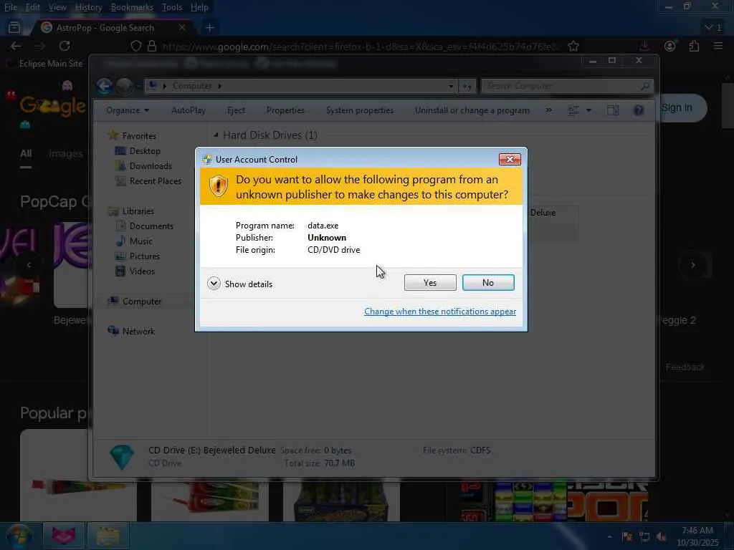Click the Firefox forward arrow
Image resolution: width=734 pixels, height=550 pixels.
[x=40, y=46]
